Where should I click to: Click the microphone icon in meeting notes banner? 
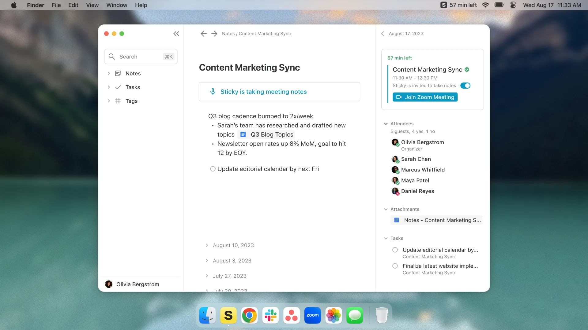[213, 92]
